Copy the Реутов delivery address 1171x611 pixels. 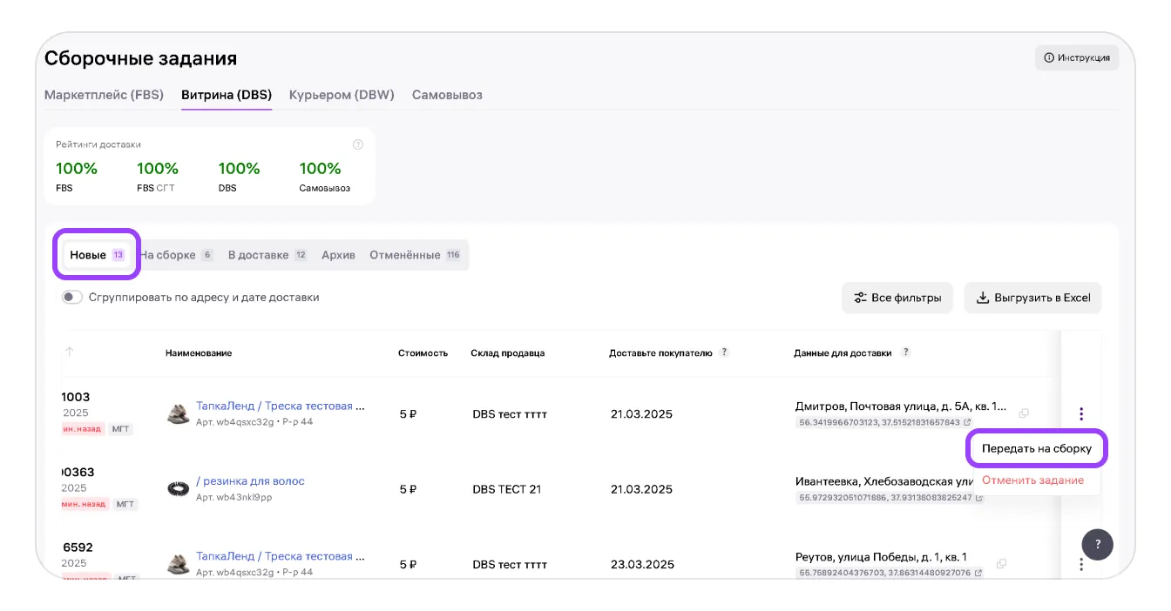coord(1001,563)
